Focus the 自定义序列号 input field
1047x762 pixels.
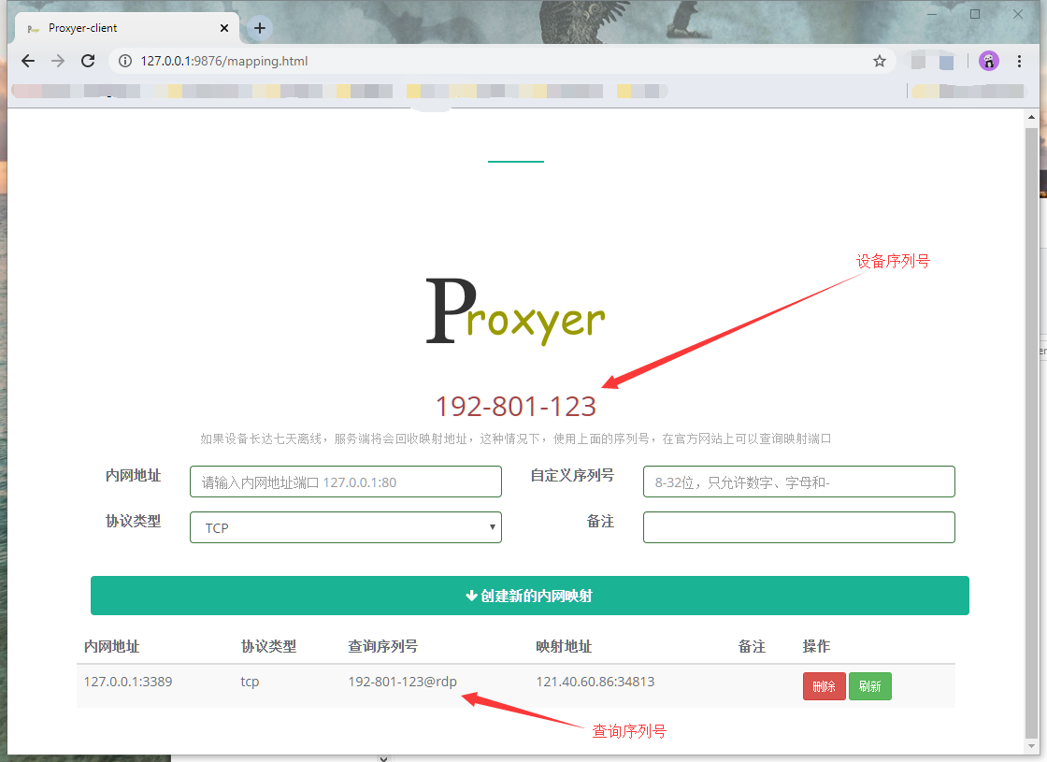coord(798,482)
